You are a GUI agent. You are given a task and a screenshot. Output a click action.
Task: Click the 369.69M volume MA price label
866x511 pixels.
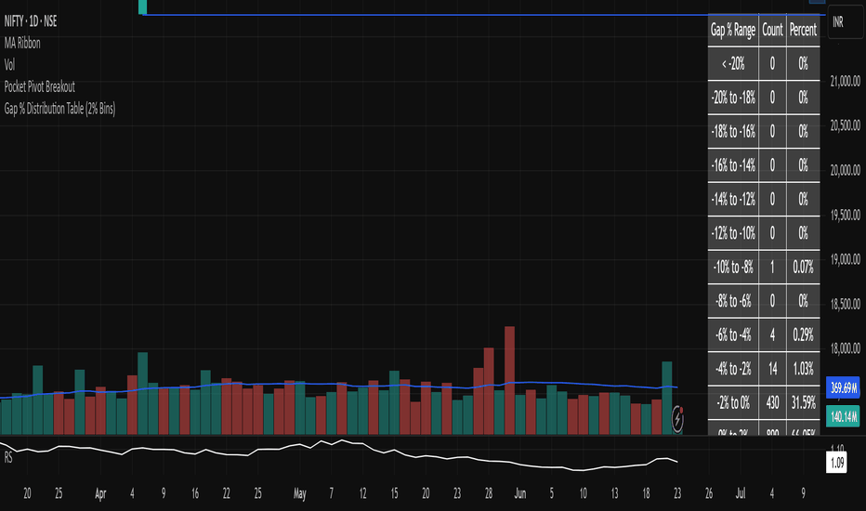click(843, 387)
